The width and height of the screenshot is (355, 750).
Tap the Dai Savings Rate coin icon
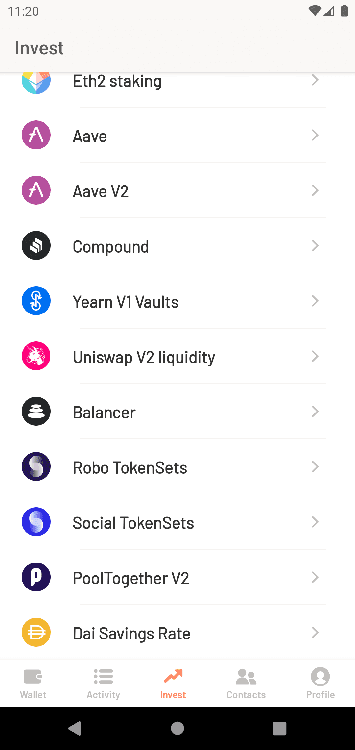[x=36, y=632]
